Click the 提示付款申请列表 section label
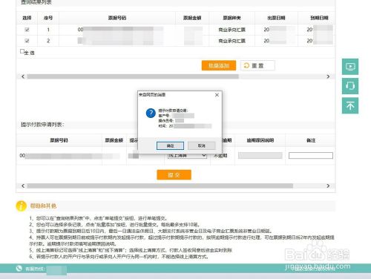The image size is (371, 279). pos(42,125)
